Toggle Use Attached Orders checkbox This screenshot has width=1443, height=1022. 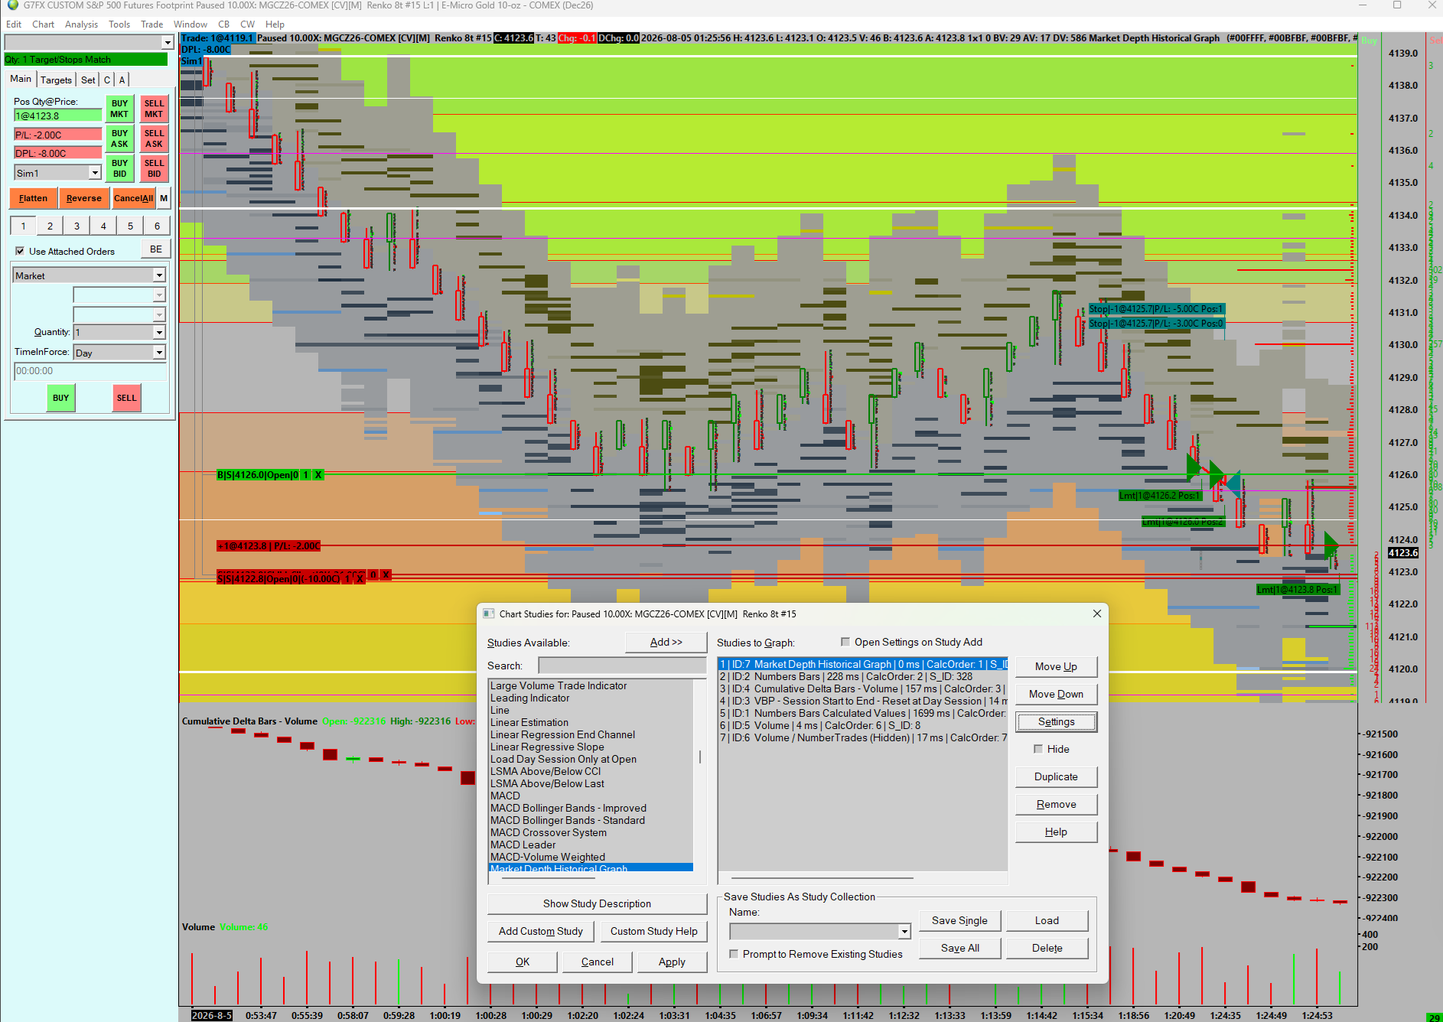[20, 251]
